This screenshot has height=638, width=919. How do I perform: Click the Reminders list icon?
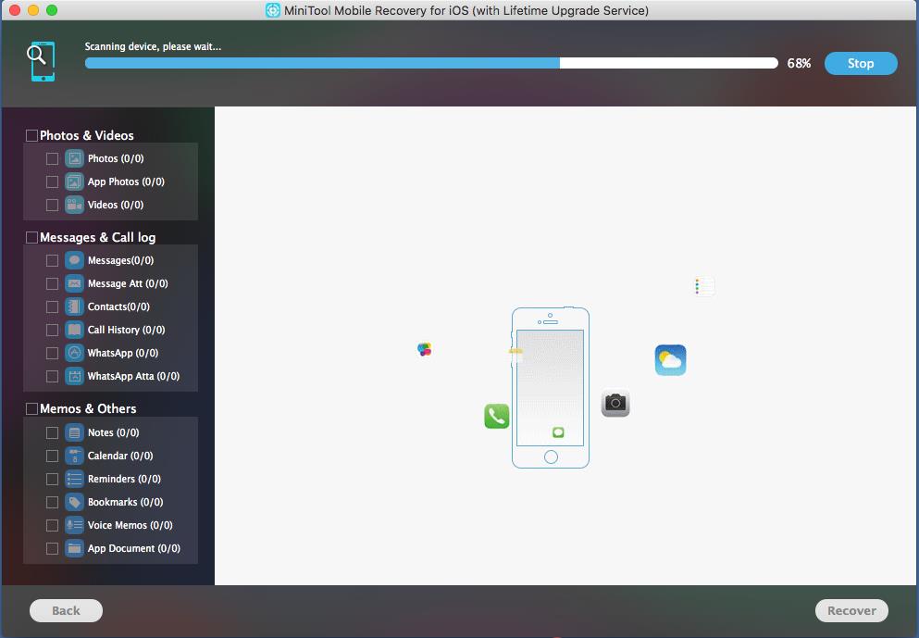tap(74, 479)
